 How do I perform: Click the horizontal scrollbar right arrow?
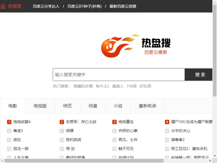point(210,161)
